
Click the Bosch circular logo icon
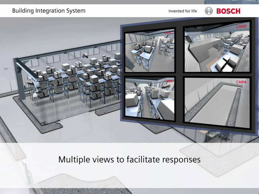click(209, 11)
